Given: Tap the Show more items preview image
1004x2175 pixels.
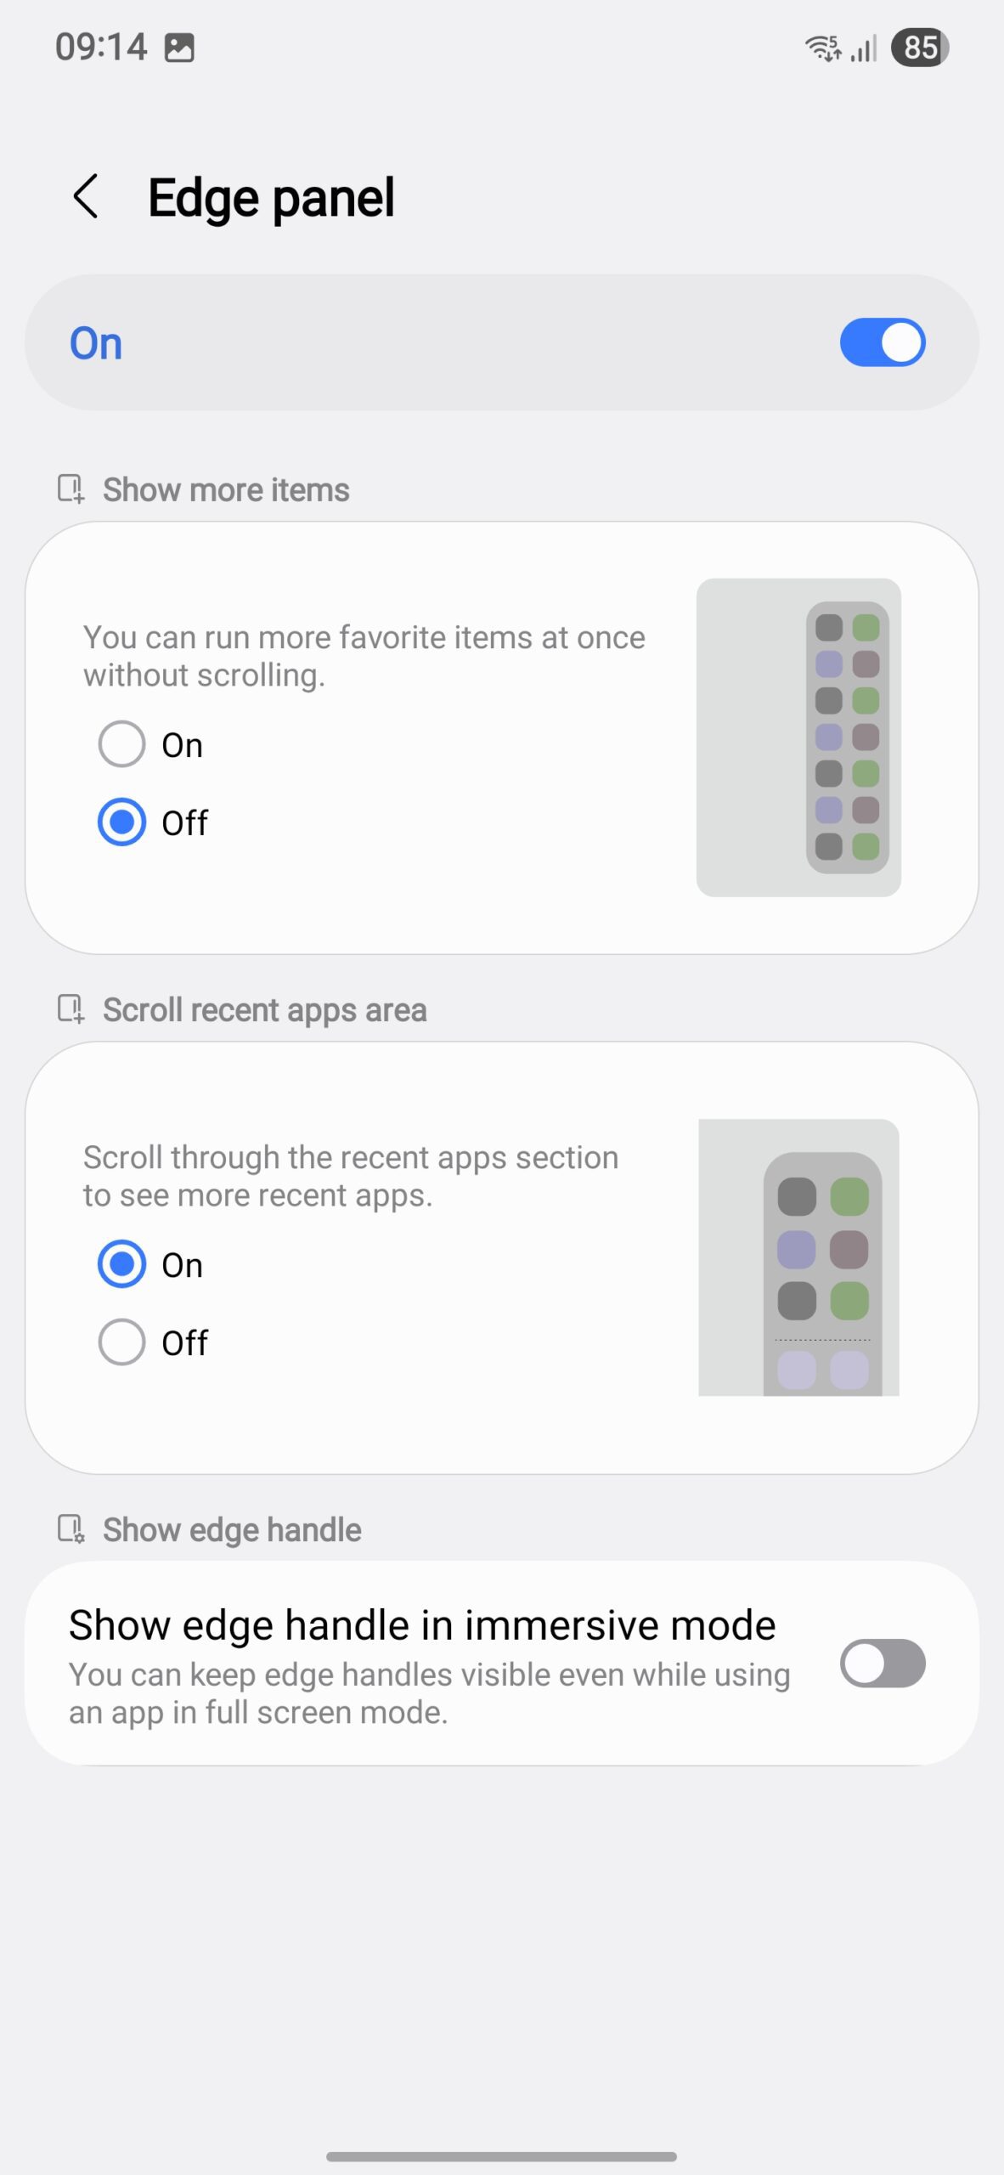Looking at the screenshot, I should pos(798,737).
